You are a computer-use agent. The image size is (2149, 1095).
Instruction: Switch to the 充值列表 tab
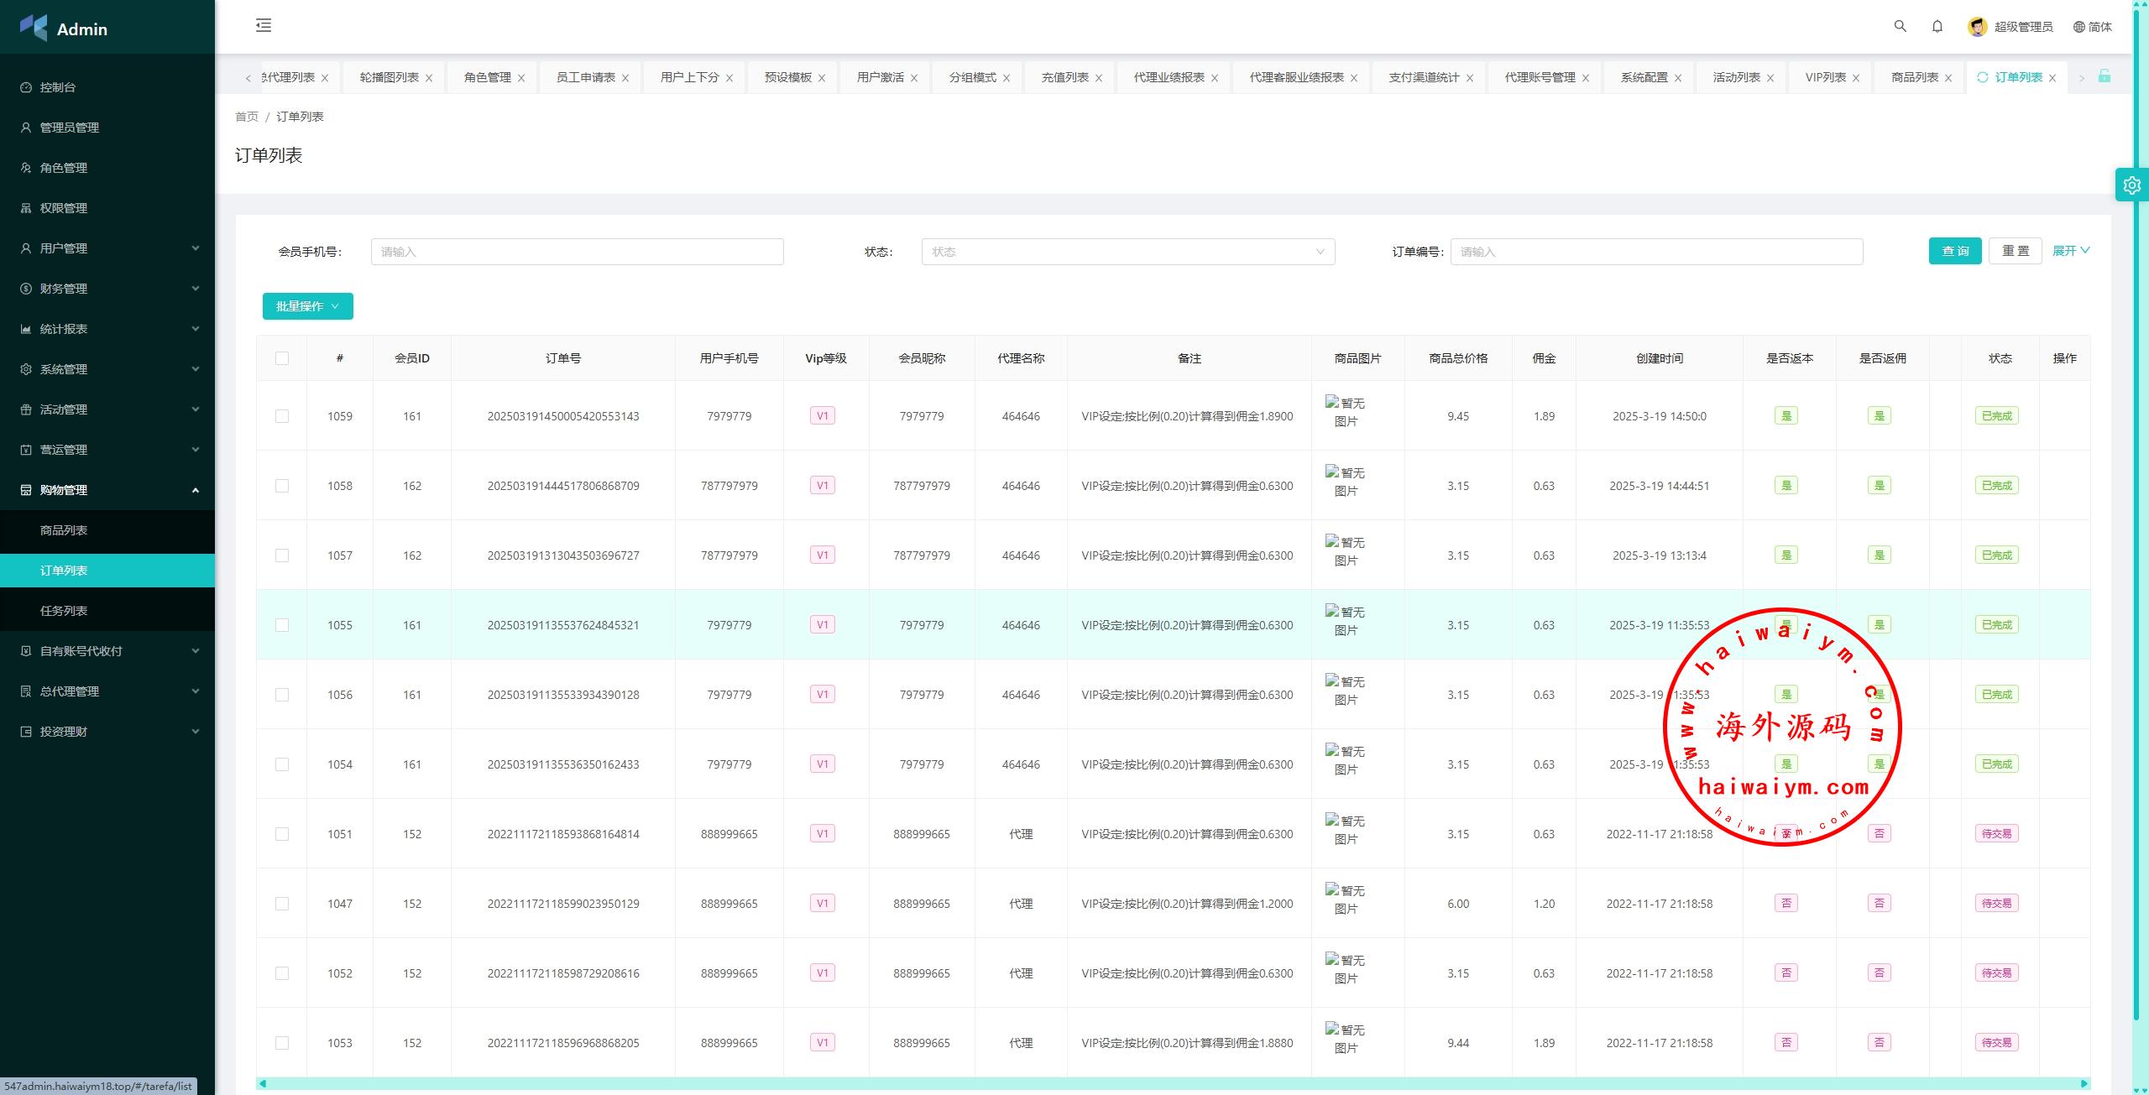point(1064,77)
